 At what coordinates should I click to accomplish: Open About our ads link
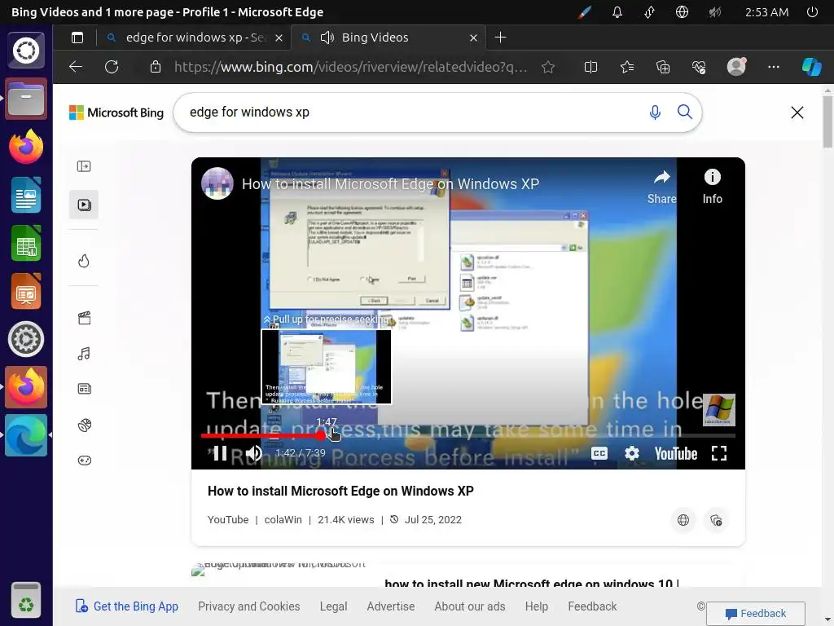coord(470,606)
